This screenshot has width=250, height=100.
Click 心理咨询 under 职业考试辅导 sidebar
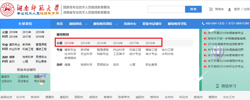(23, 77)
